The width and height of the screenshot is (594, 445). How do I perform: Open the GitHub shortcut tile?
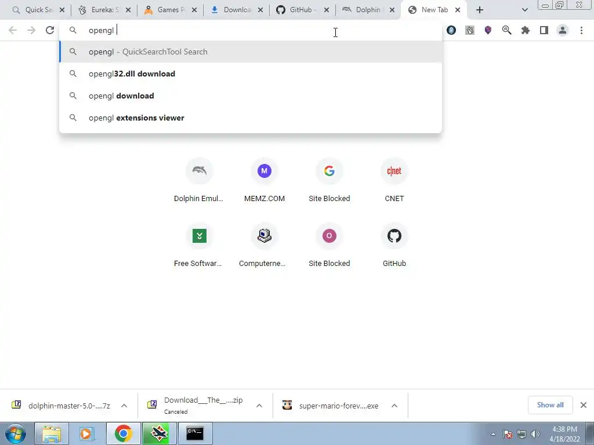click(x=394, y=246)
